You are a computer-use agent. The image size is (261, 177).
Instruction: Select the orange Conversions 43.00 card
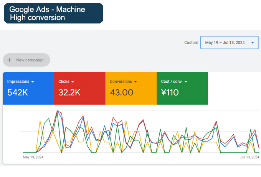[x=131, y=88]
